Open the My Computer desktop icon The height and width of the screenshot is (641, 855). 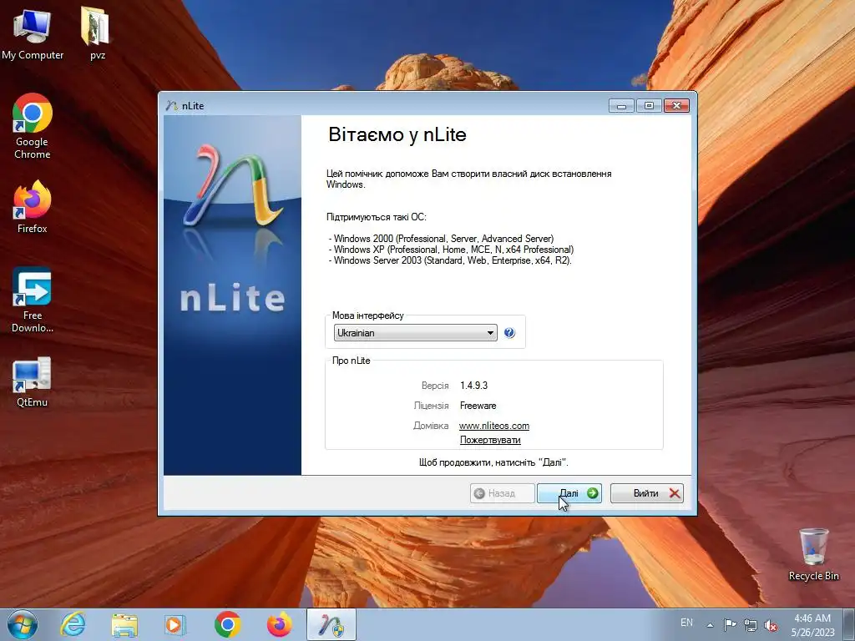(x=33, y=33)
